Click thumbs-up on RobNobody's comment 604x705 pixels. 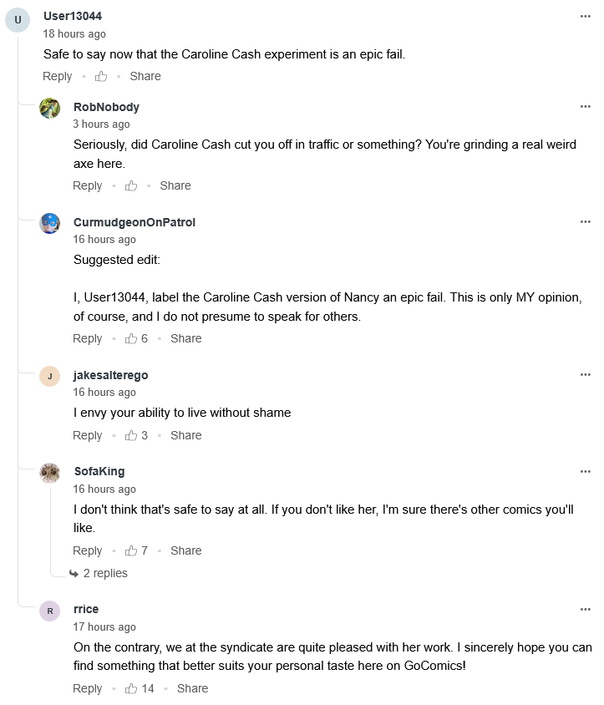click(131, 185)
